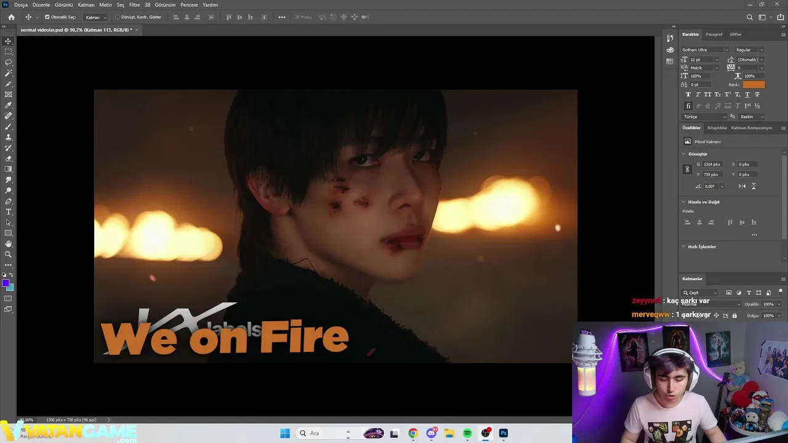Select the Lasso tool
The height and width of the screenshot is (443, 788).
pyautogui.click(x=8, y=62)
